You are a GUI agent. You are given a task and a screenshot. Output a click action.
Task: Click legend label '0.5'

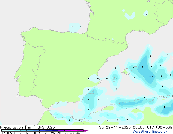[x=9, y=133]
